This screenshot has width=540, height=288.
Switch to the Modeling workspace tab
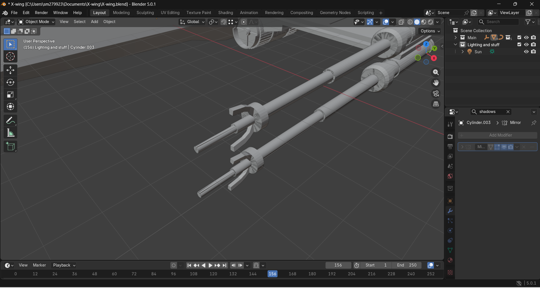click(121, 13)
